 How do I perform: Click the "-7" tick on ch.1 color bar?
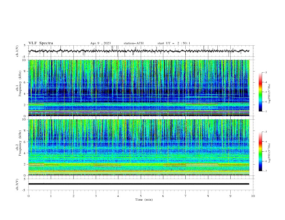[266, 112]
